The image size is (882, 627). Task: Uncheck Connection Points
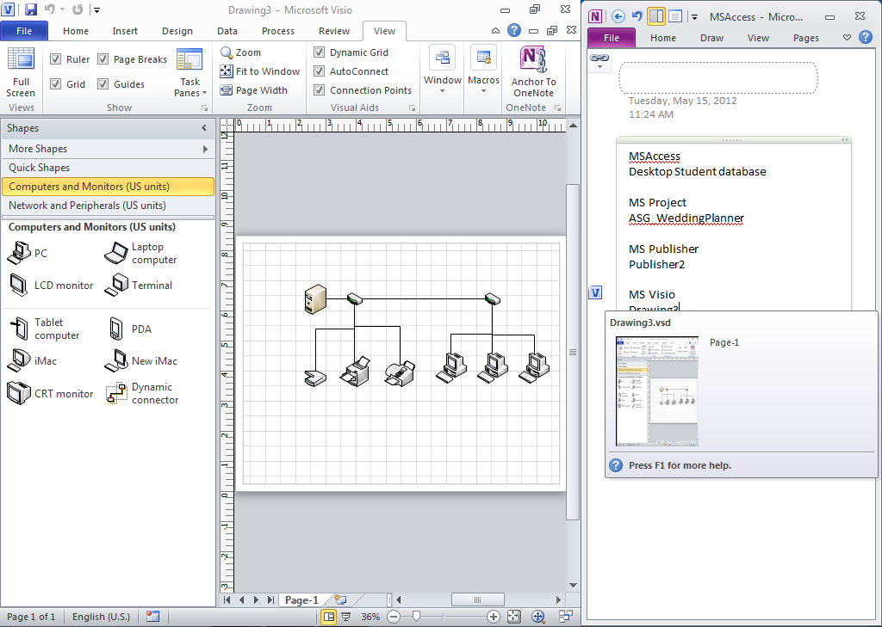point(319,90)
